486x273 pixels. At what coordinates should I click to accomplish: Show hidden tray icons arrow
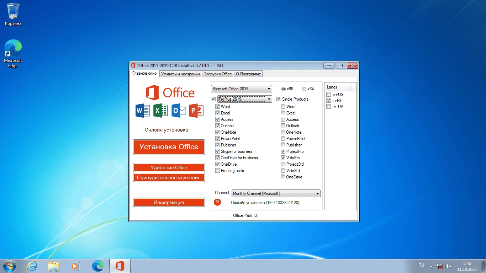click(431, 266)
